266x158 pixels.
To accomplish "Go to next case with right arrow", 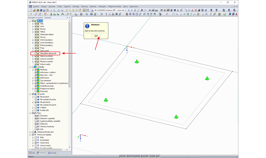I will (x=132, y=10).
